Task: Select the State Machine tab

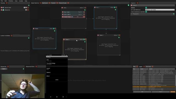Action: pyautogui.click(x=35, y=3)
